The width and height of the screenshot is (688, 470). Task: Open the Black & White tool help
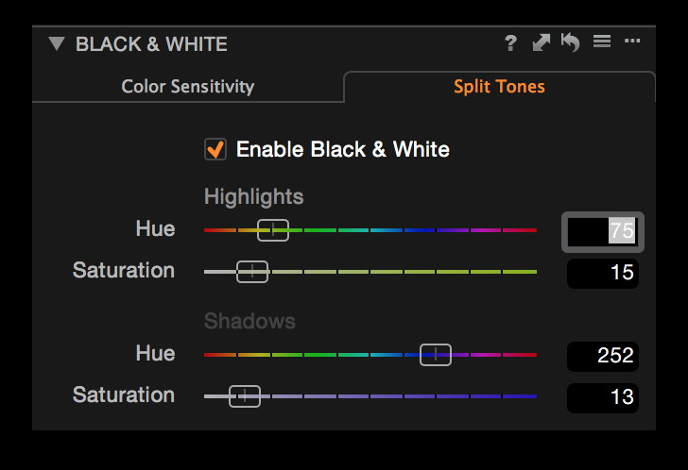click(x=510, y=43)
